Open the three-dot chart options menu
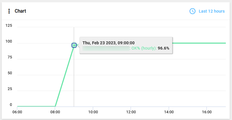The width and height of the screenshot is (232, 120). (x=9, y=11)
